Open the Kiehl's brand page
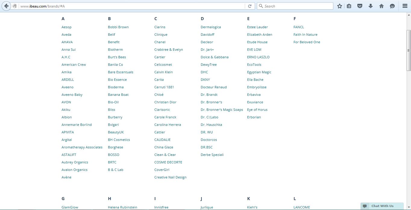The height and width of the screenshot is (210, 411). (252, 207)
